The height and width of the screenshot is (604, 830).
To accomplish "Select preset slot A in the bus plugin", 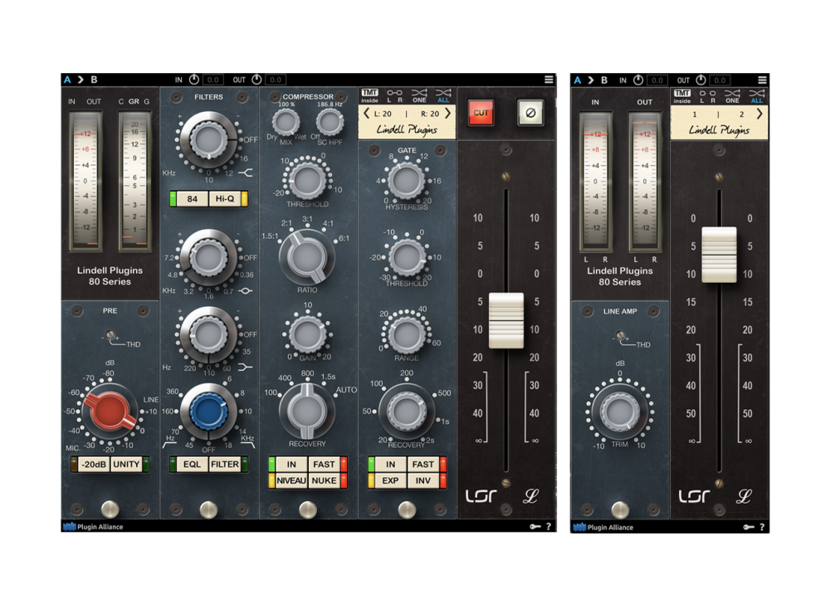I will click(578, 80).
